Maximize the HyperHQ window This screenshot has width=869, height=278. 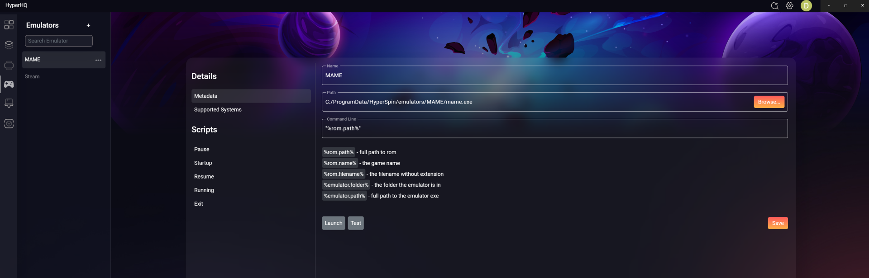pos(845,5)
